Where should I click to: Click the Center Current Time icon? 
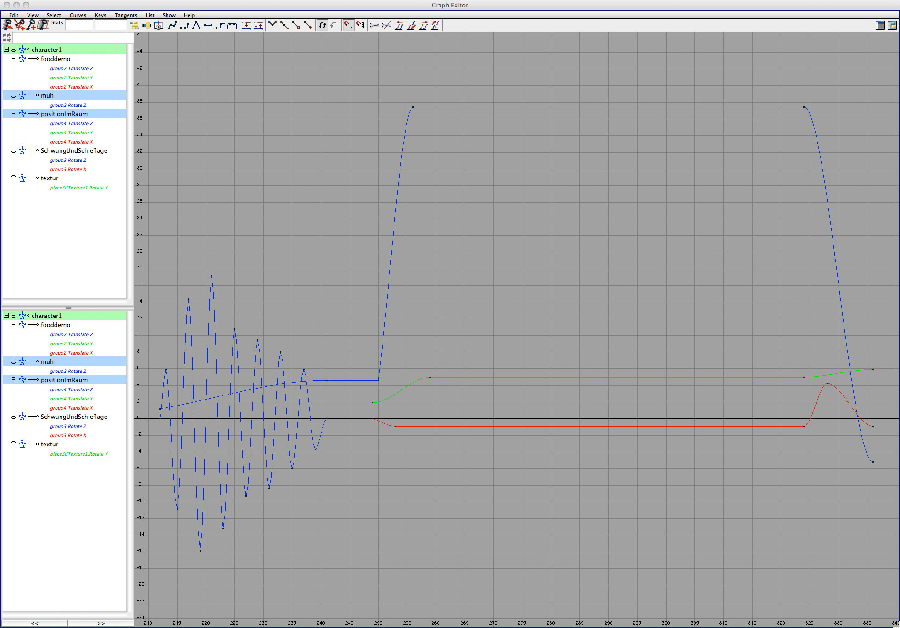(158, 26)
